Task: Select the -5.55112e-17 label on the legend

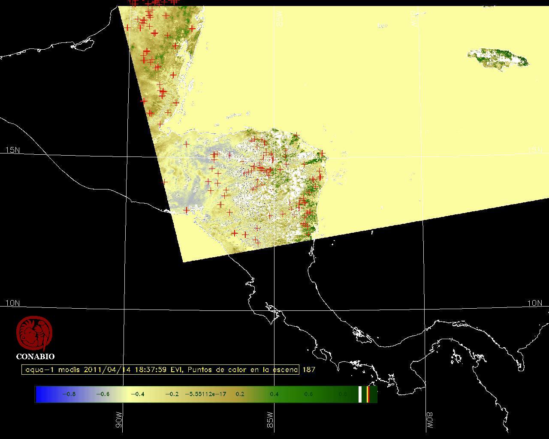Action: click(205, 394)
